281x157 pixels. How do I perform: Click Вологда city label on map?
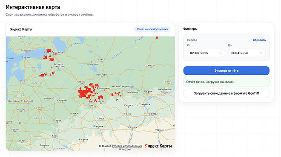(x=102, y=59)
